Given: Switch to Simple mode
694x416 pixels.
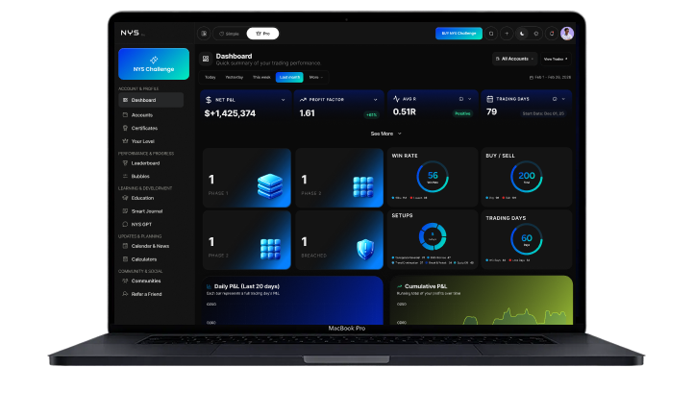Looking at the screenshot, I should 228,33.
